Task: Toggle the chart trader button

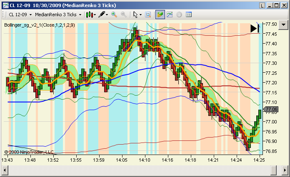Action: coord(160,15)
